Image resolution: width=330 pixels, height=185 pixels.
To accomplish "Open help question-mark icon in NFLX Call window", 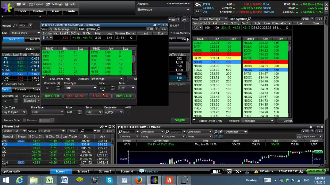I will [156, 29].
